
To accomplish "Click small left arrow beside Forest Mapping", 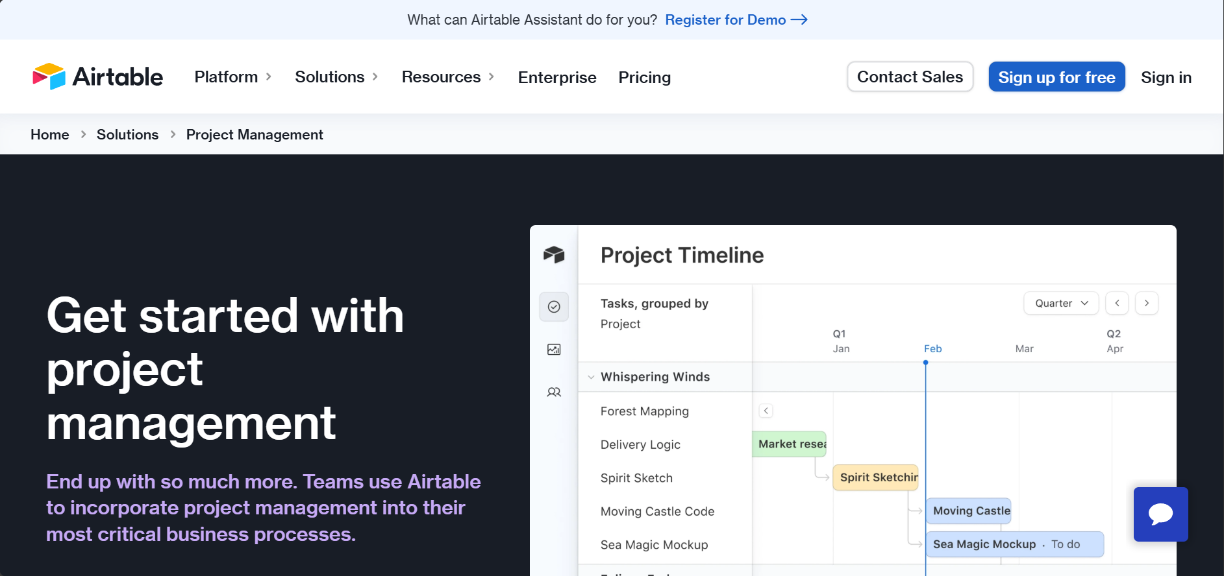I will (x=766, y=411).
